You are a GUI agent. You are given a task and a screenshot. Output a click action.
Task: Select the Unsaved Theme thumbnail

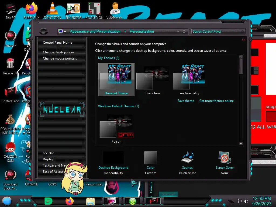116,80
